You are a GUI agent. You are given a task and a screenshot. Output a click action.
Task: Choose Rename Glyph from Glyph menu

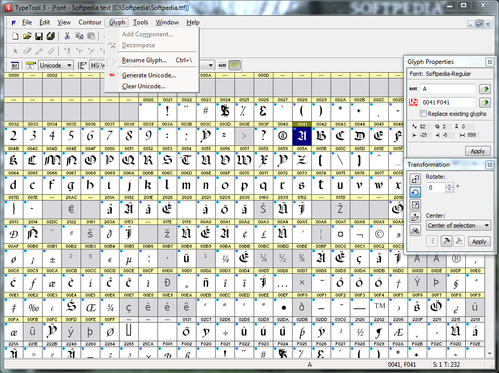152,60
